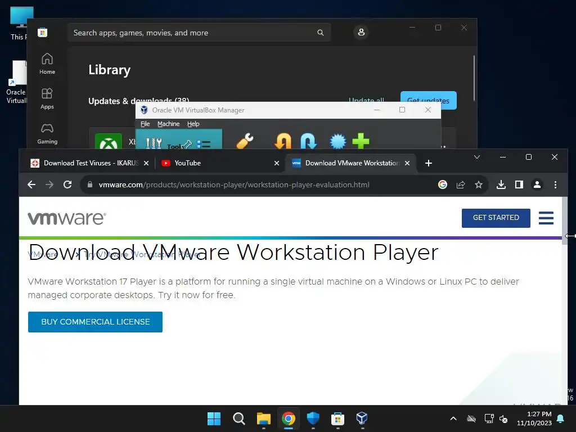
Task: Open VirtualBox Machine menu
Action: pos(169,124)
